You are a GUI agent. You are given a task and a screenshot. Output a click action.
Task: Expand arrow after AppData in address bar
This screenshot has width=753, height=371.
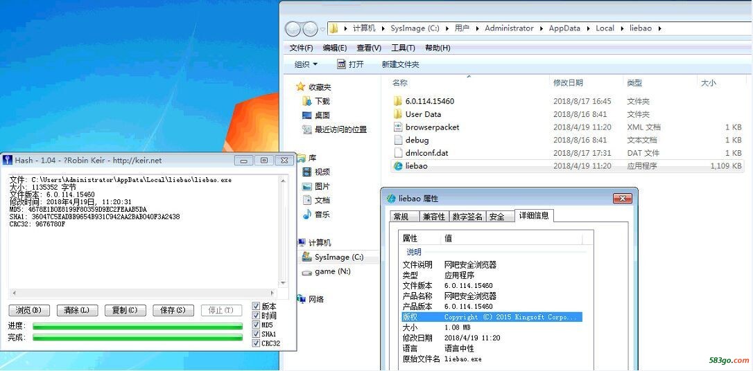click(588, 28)
